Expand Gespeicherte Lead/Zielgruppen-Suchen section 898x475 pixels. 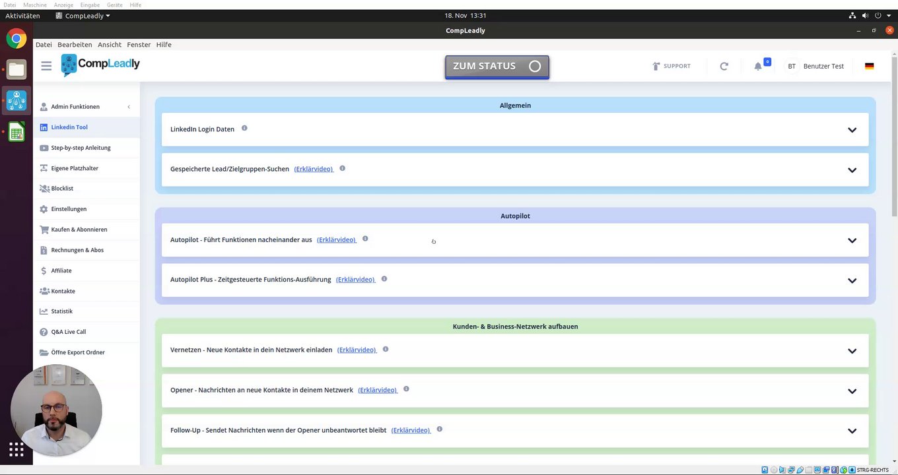click(x=852, y=170)
